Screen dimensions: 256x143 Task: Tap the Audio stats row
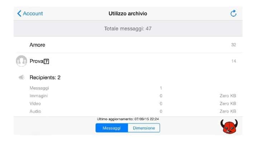(128, 111)
